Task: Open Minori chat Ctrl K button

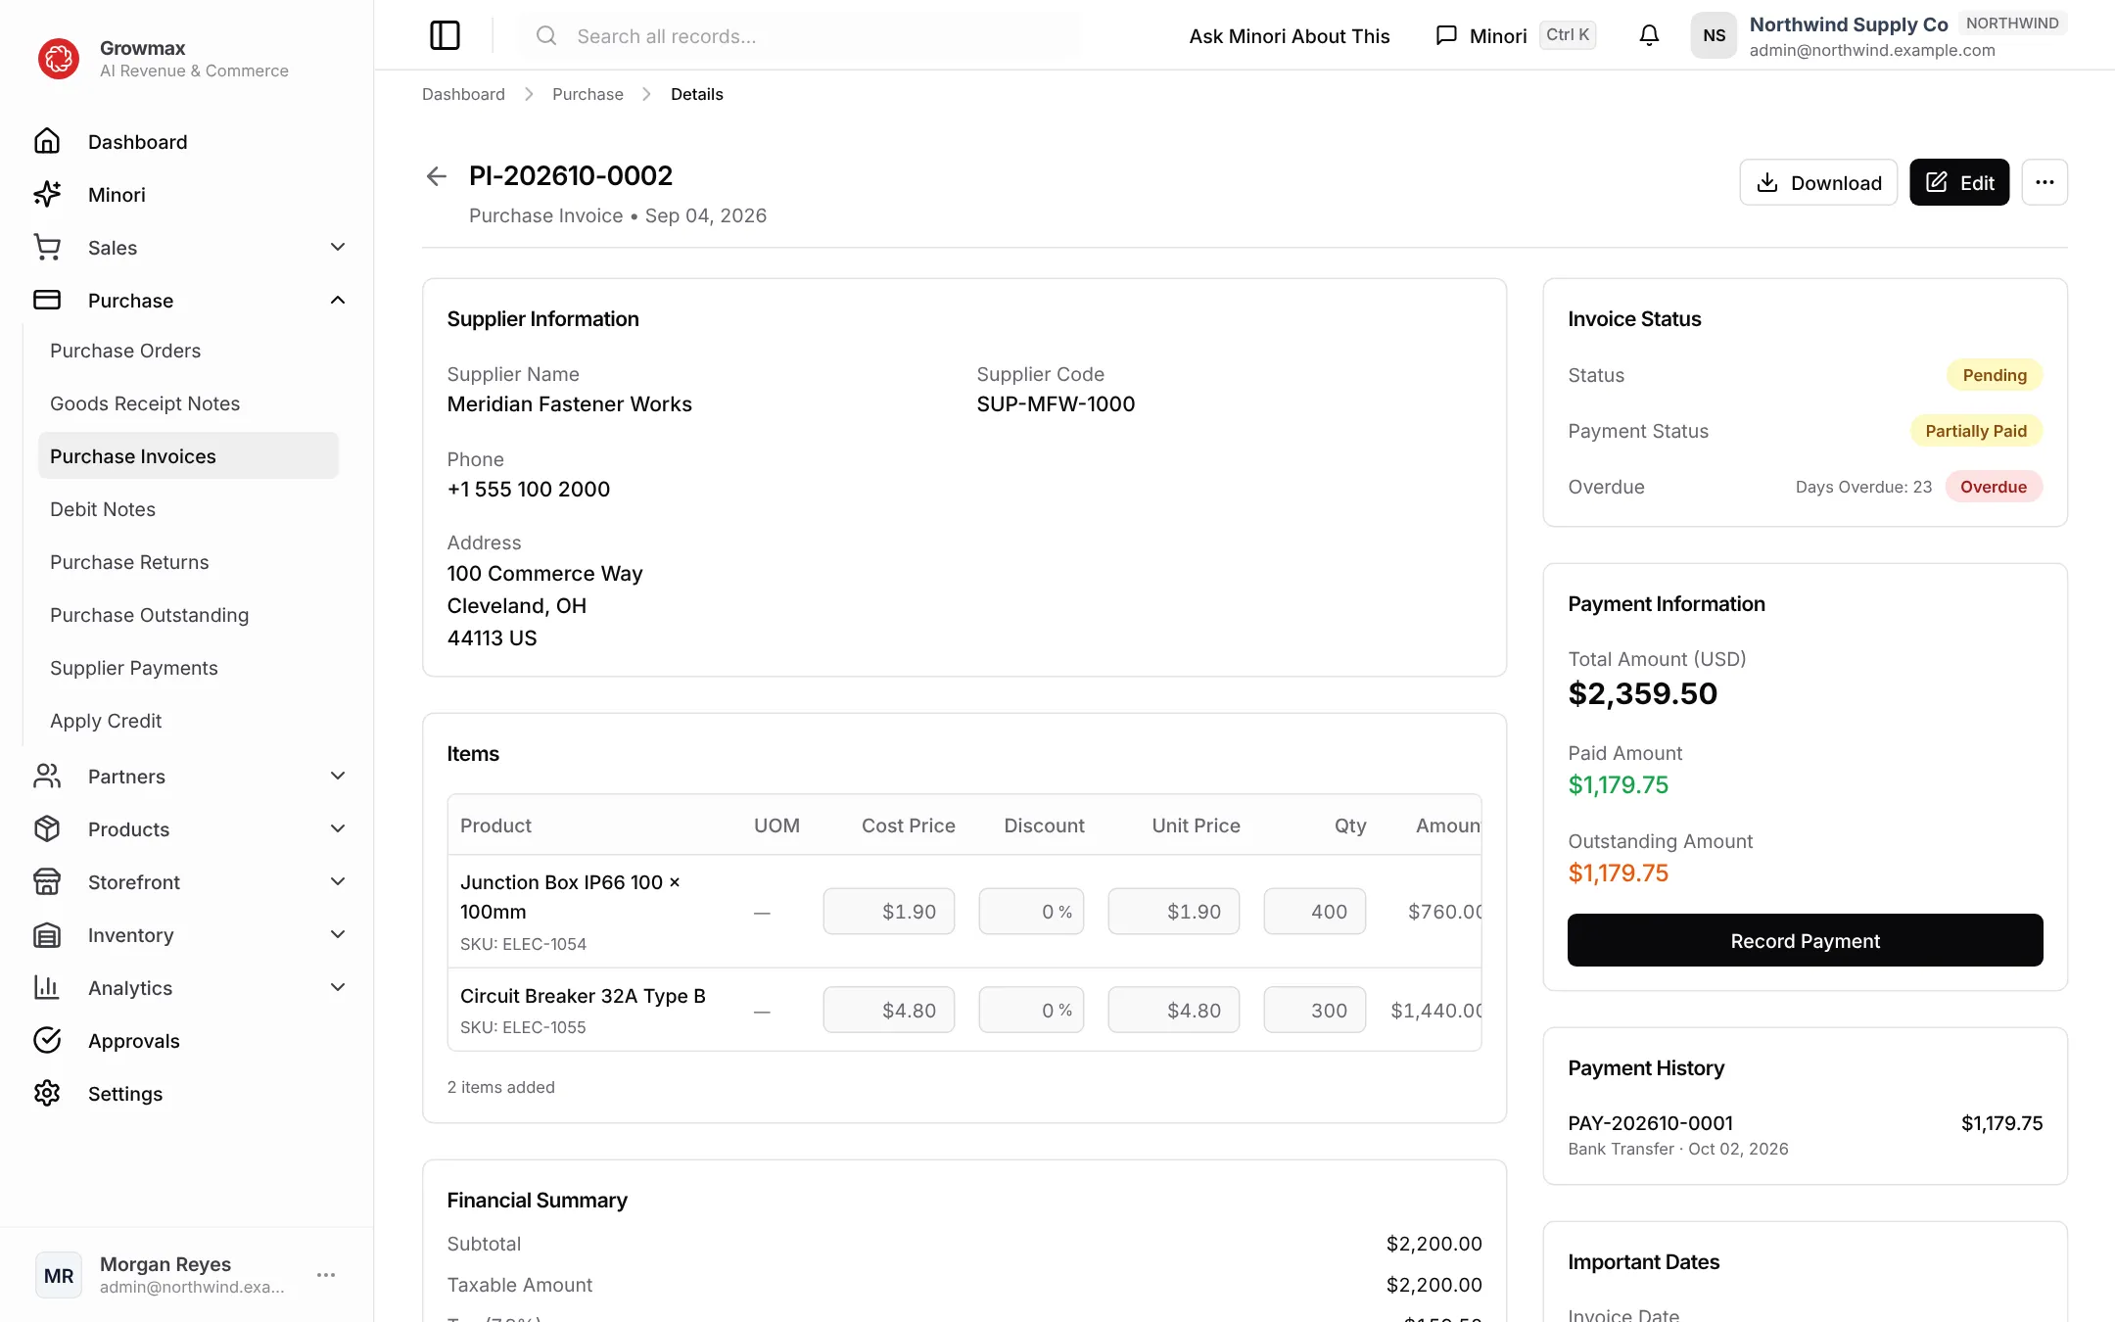Action: (1515, 35)
